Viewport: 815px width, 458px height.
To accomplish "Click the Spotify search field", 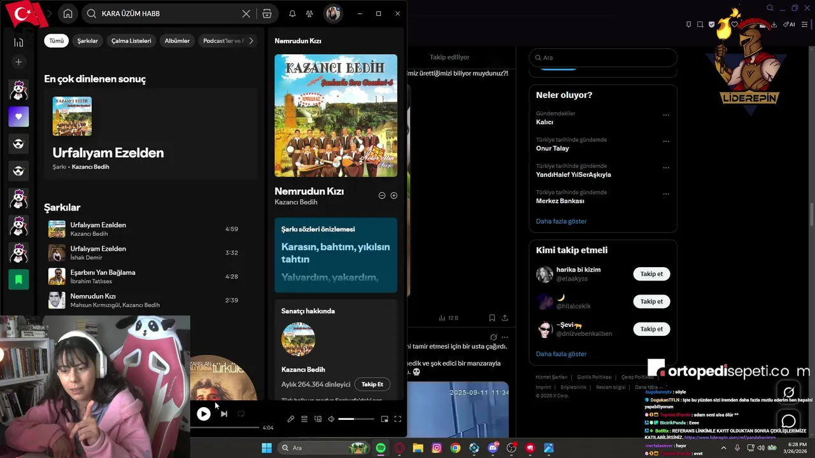I will [x=168, y=13].
